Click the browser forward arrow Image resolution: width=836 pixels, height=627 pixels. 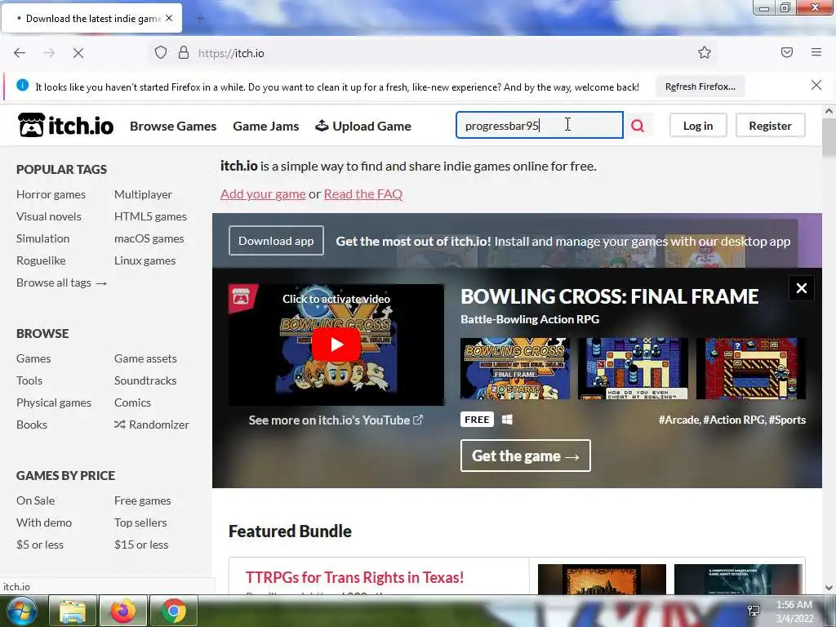point(49,53)
